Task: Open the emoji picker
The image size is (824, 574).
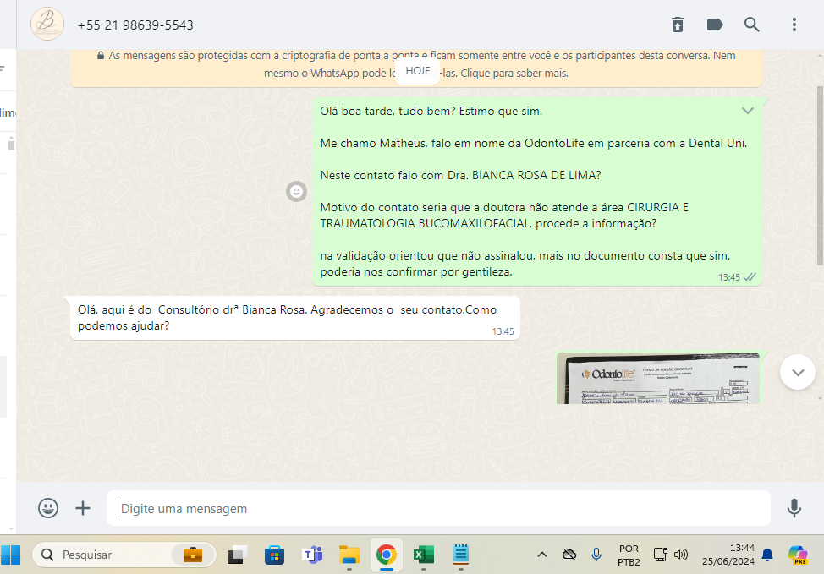Action: click(x=48, y=508)
